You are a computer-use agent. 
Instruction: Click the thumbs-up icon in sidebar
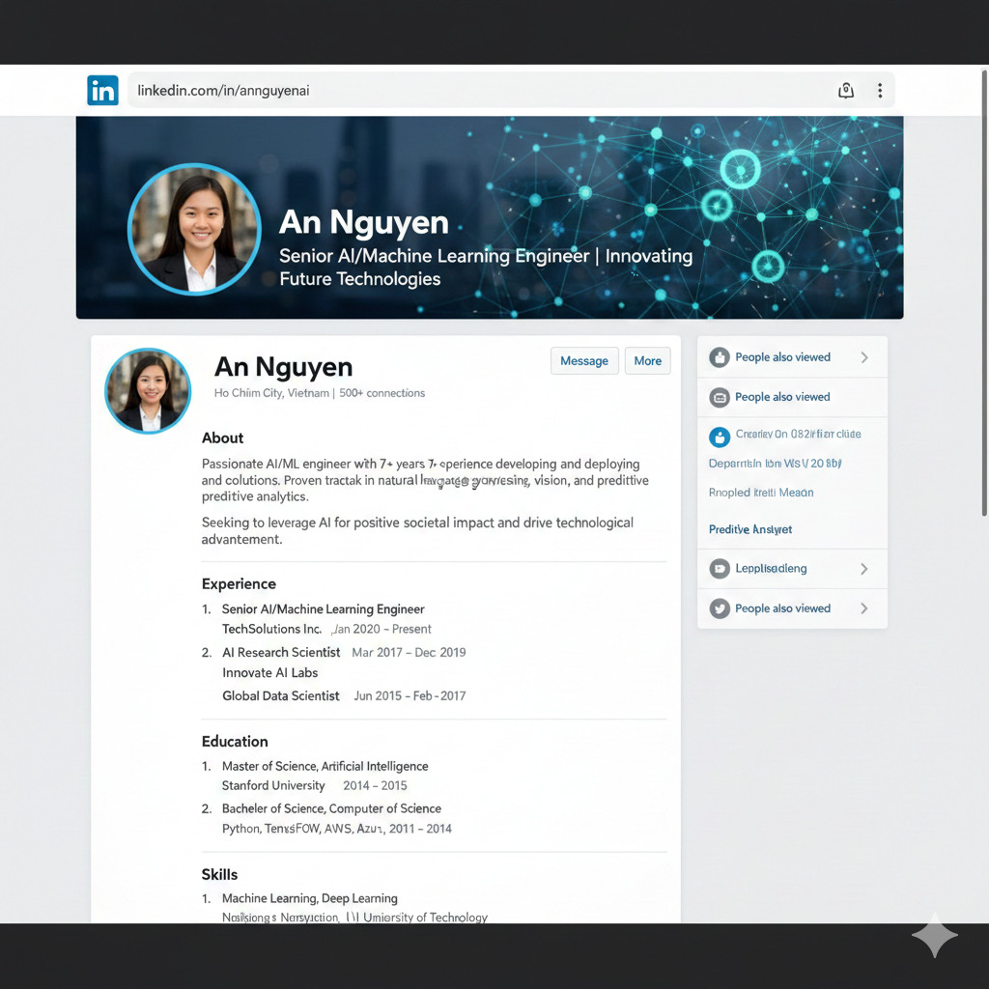[719, 357]
